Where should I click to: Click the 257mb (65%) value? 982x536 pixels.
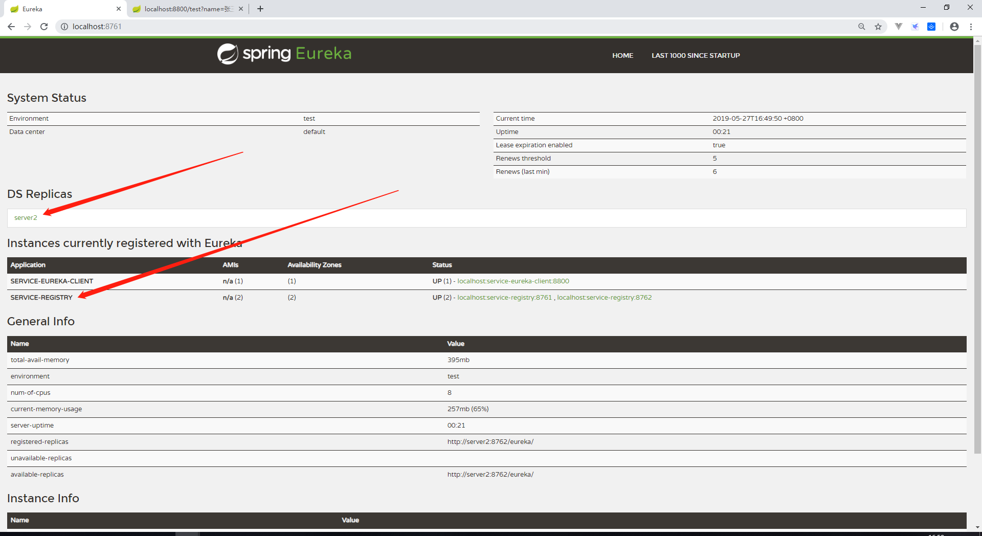[x=468, y=409]
